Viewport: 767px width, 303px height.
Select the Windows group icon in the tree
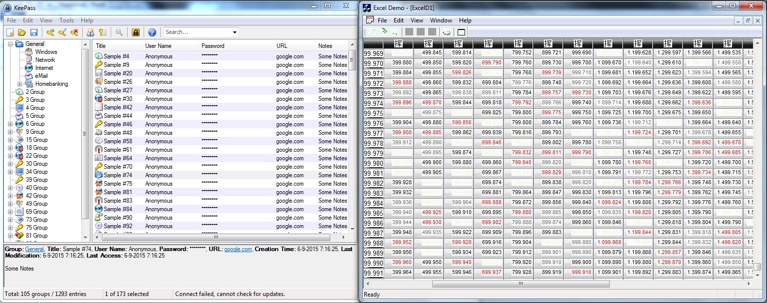[x=29, y=52]
